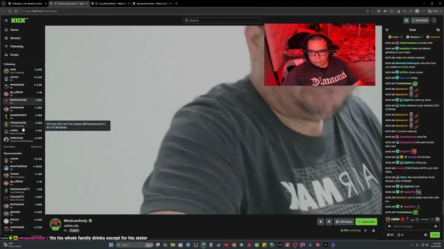
Task: Open Edge settings and more menu
Action: point(423,11)
